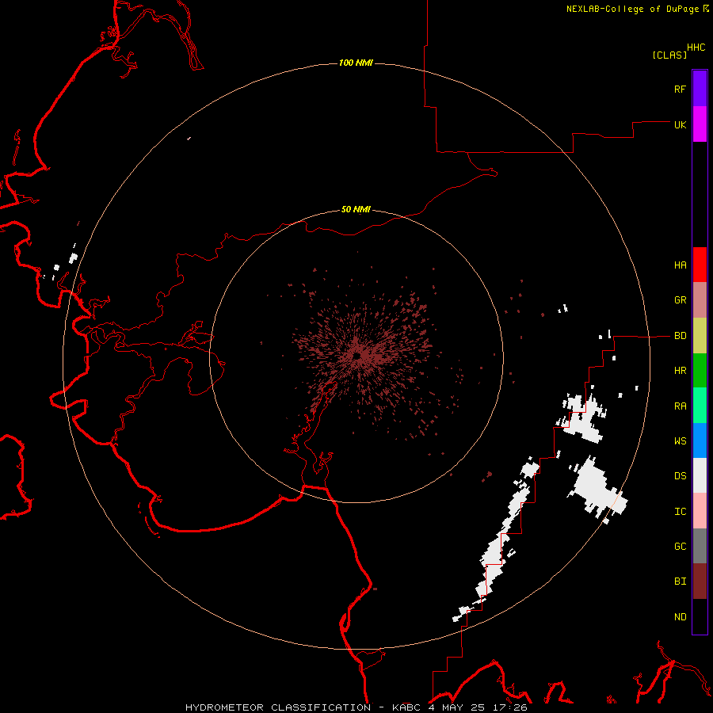Select the BD yellow legend block
This screenshot has height=713, width=713.
700,336
